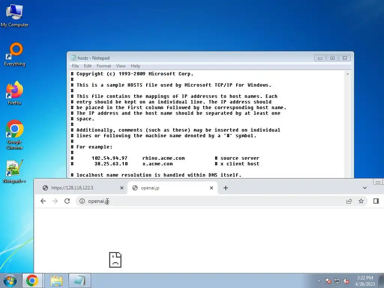The width and height of the screenshot is (384, 288).
Task: Open Firefox desktop shortcut
Action: (x=15, y=93)
